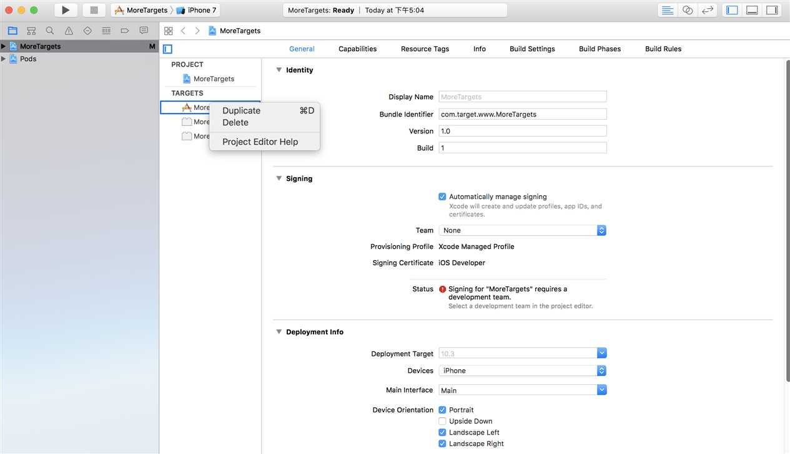Switch to the Build Rules tab
The height and width of the screenshot is (454, 790).
click(663, 49)
